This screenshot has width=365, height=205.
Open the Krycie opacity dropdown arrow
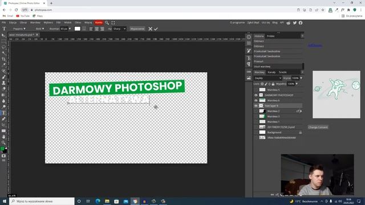click(x=301, y=78)
